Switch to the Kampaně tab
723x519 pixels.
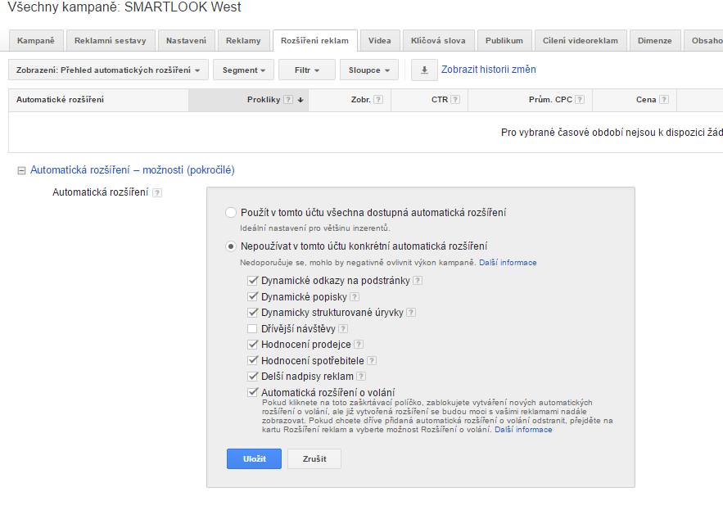(35, 41)
